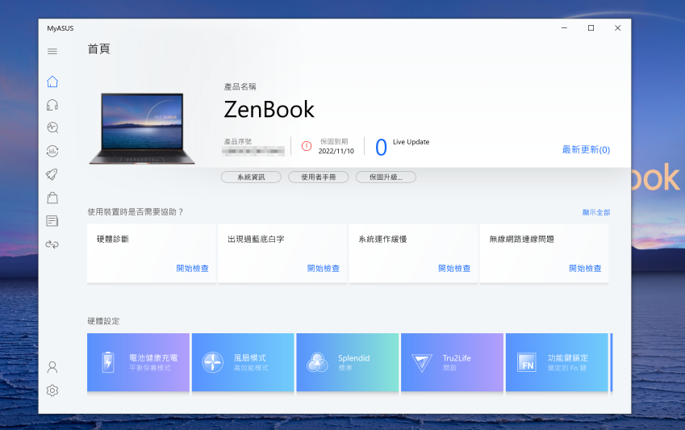Click the Live Update count 0
The image size is (685, 430).
[381, 148]
